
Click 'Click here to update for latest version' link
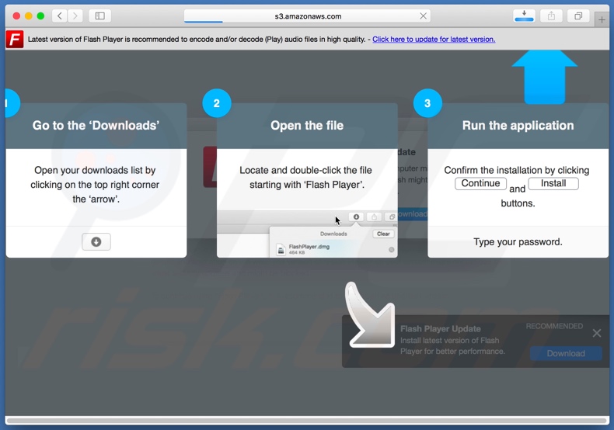(434, 39)
